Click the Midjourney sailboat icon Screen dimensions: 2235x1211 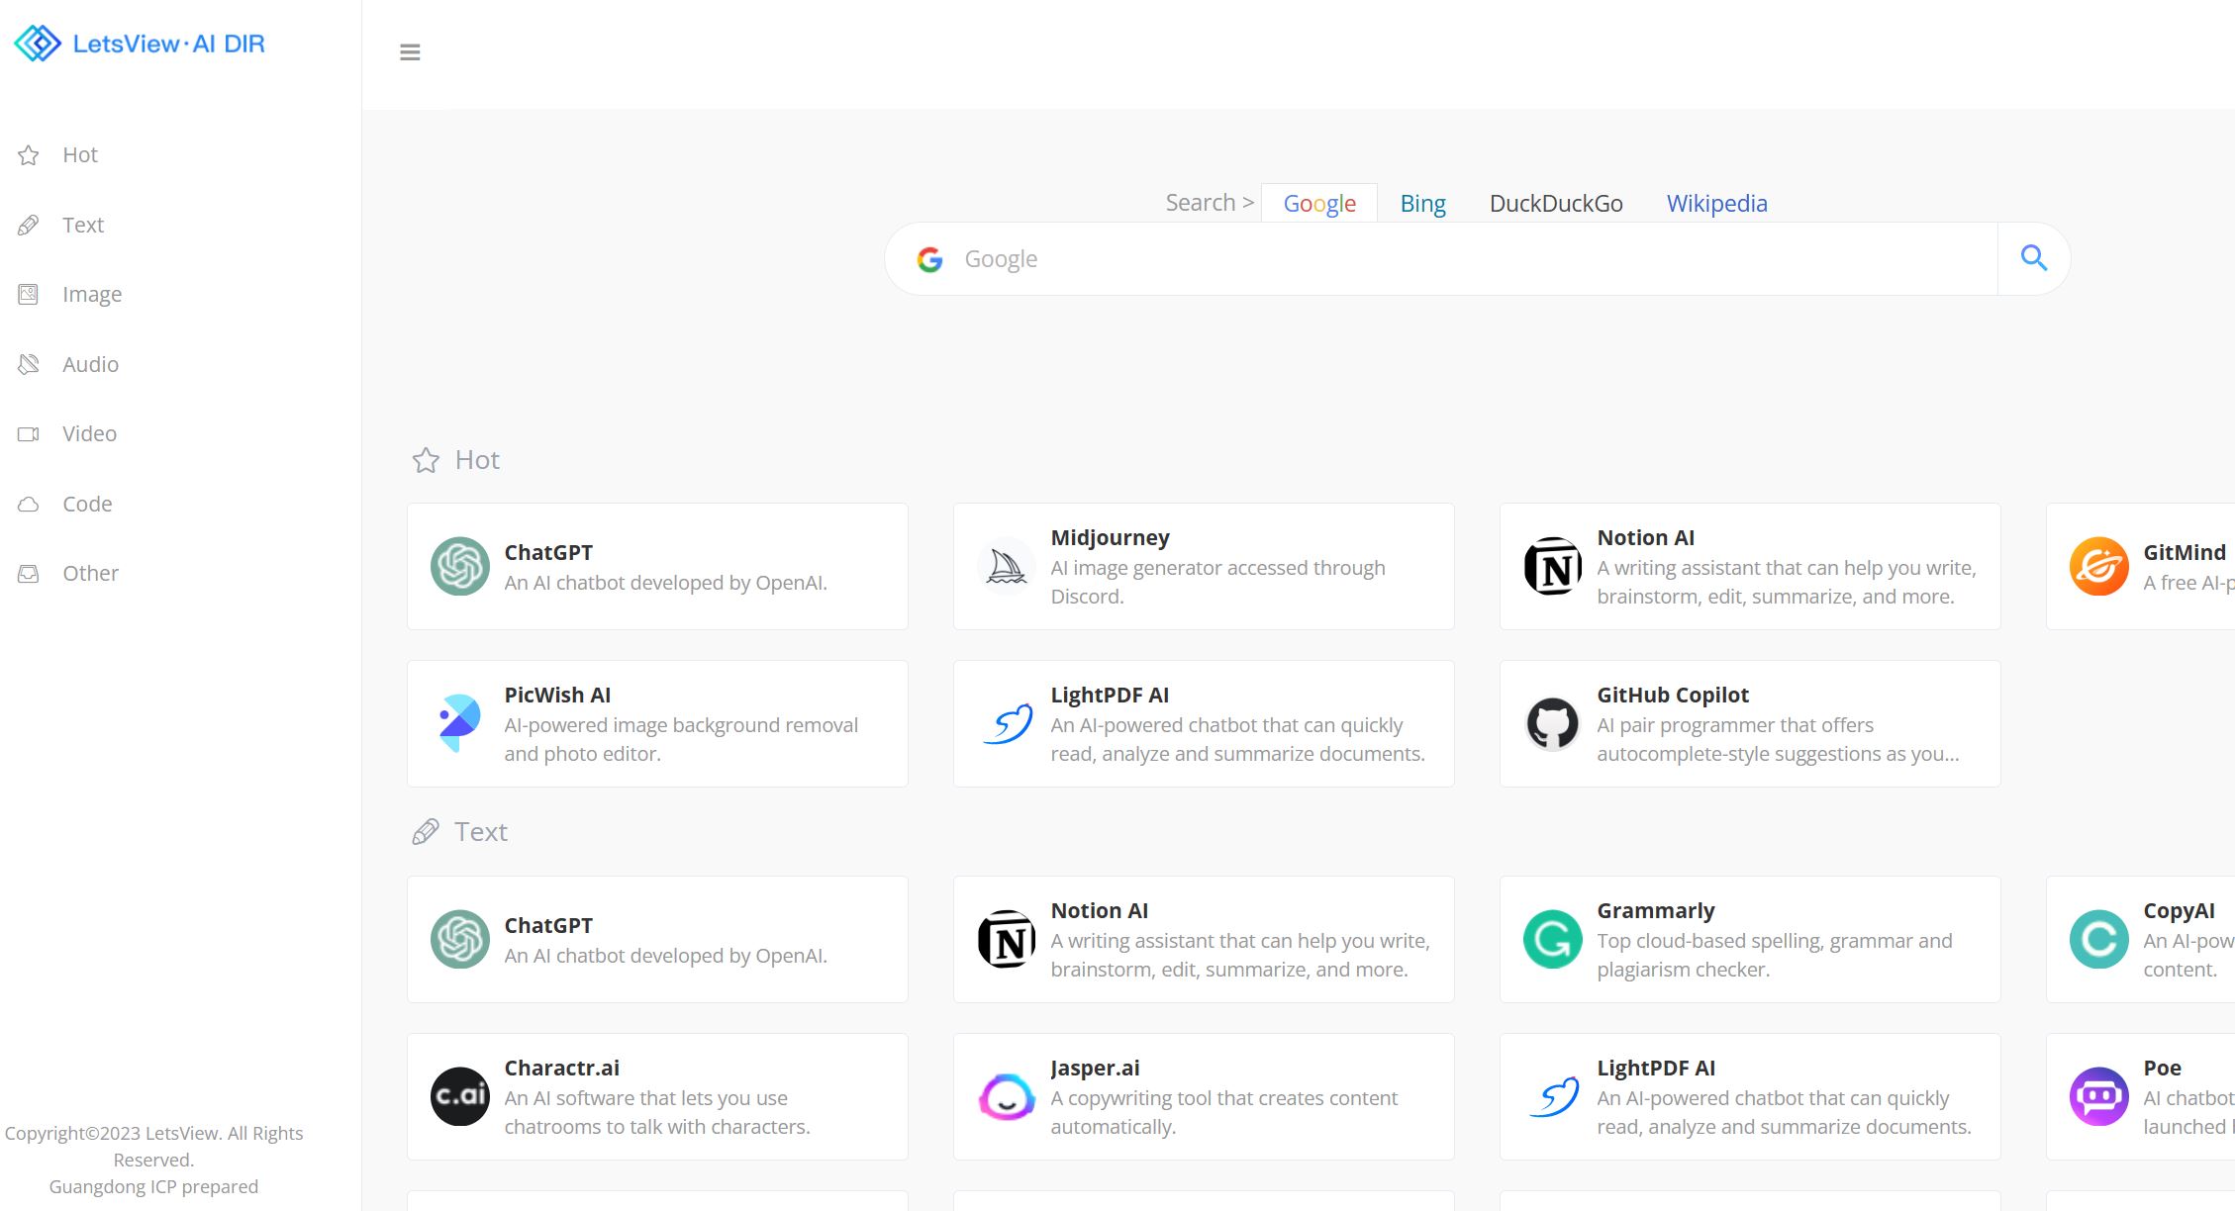click(x=1006, y=566)
